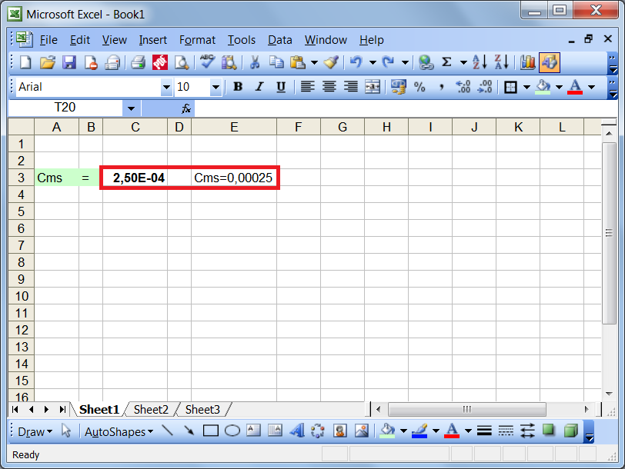The image size is (625, 469).
Task: Apply blue Line Color in Drawing toolbar
Action: (419, 431)
